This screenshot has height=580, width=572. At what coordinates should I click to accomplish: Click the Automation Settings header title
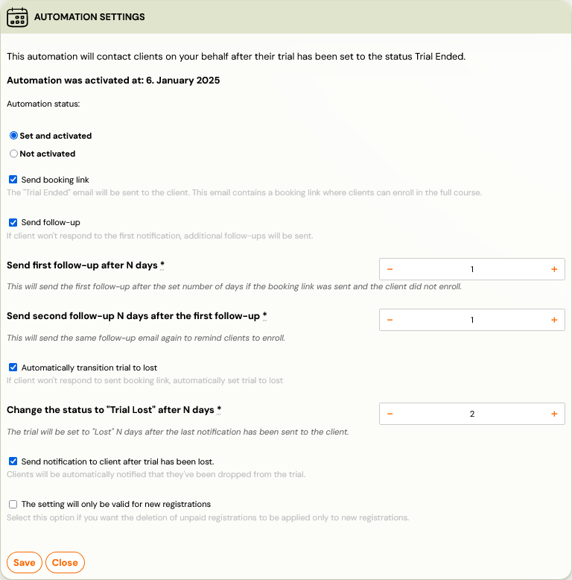[x=89, y=16]
